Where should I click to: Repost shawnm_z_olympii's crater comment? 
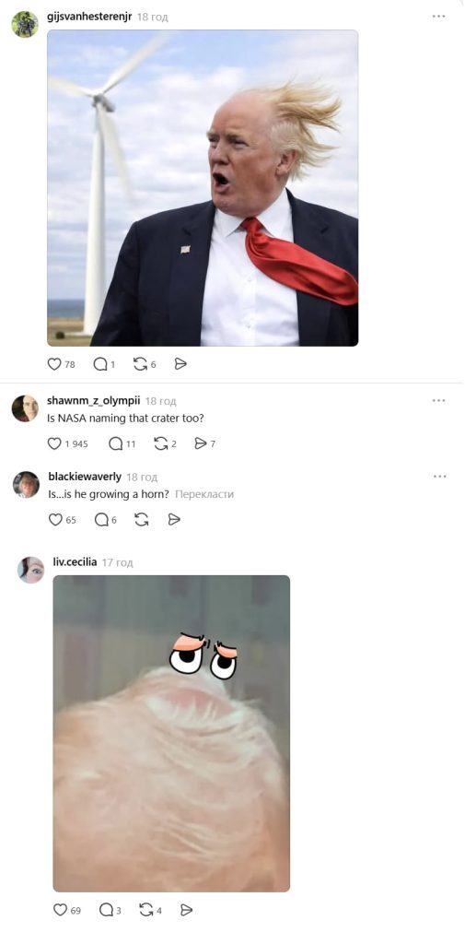[161, 443]
